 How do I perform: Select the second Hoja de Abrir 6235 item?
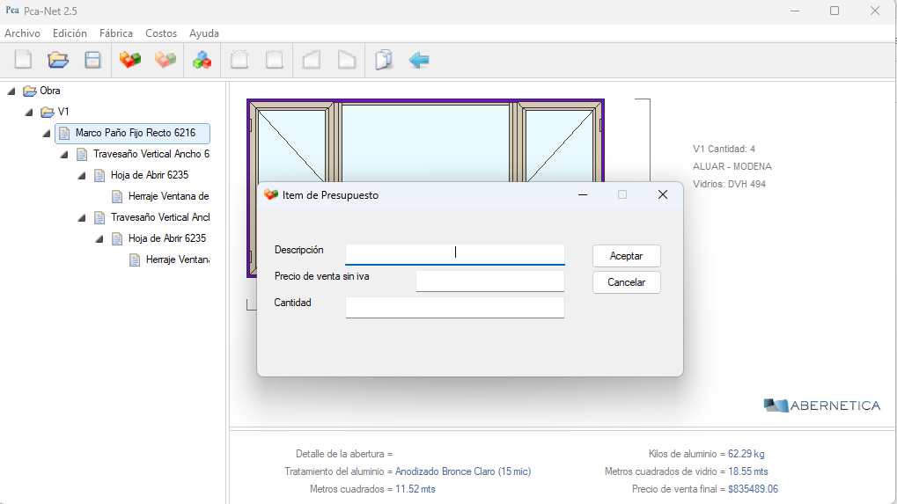pyautogui.click(x=167, y=238)
